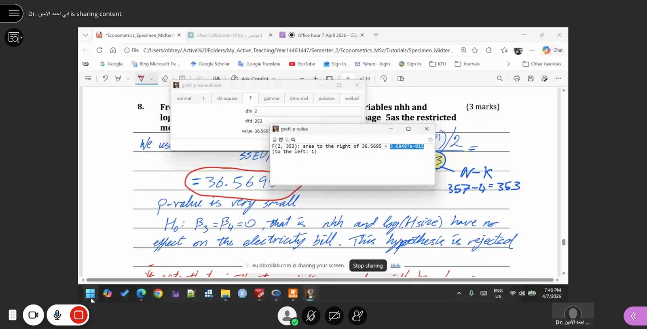Open the Collaborate session menu hamburger icon

tap(14, 13)
